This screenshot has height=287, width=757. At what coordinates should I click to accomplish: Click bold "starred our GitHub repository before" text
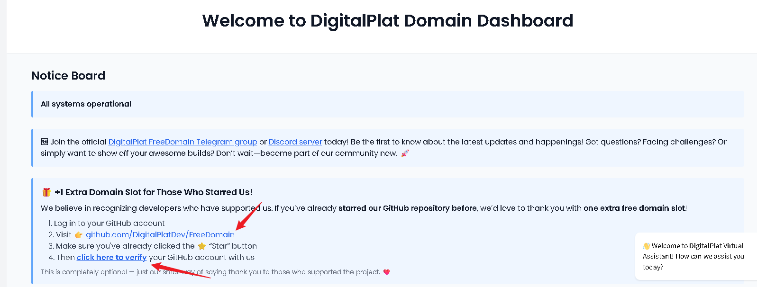point(408,208)
